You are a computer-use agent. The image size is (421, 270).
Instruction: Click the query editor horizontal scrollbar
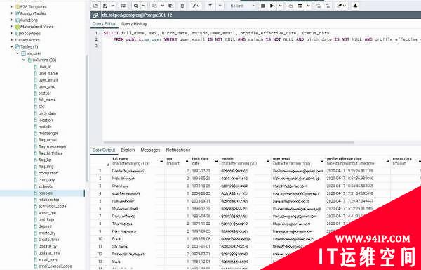[229, 143]
